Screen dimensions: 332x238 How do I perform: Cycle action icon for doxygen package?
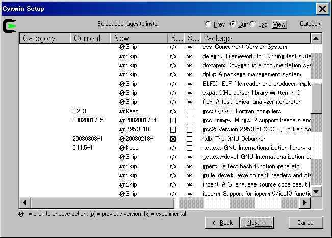coord(122,66)
